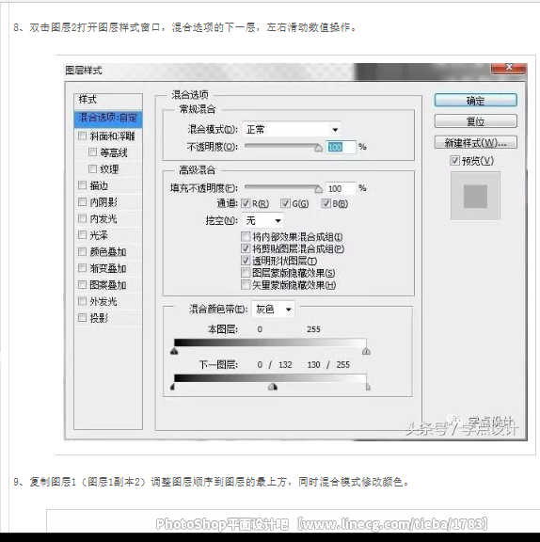Check 图层蒙版隐藏效果 option
This screenshot has width=540, height=542.
[246, 273]
